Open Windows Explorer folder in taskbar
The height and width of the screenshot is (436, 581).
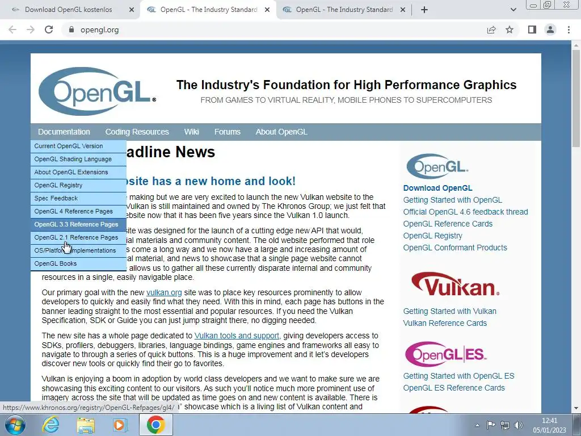click(x=86, y=425)
